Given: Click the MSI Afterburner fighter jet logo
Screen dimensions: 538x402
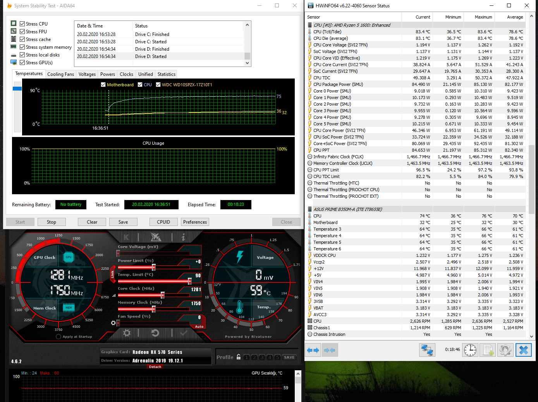Looking at the screenshot, I should (x=155, y=237).
